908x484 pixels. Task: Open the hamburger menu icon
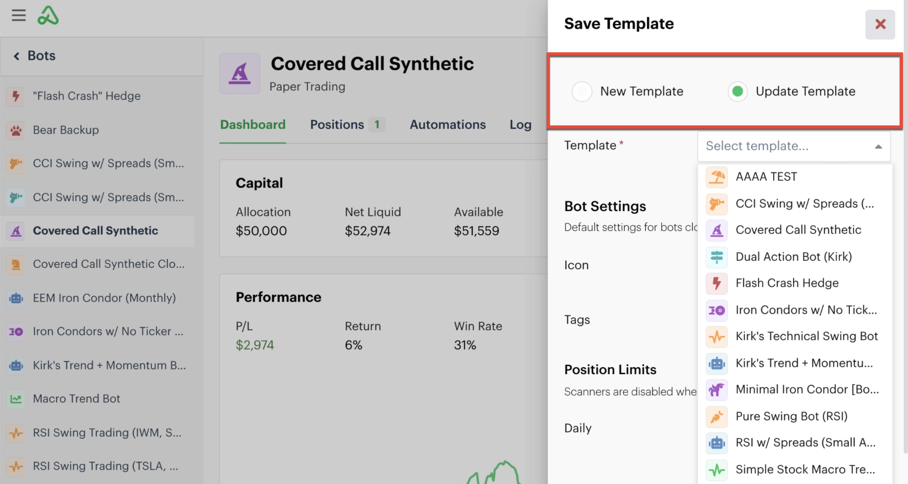18,15
